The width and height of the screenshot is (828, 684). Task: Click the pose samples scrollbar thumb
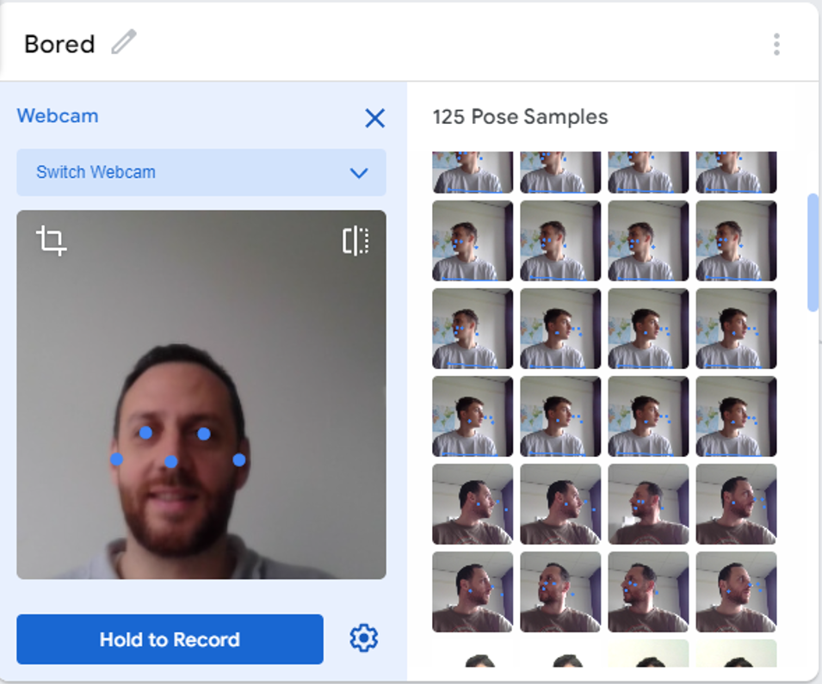click(x=813, y=253)
